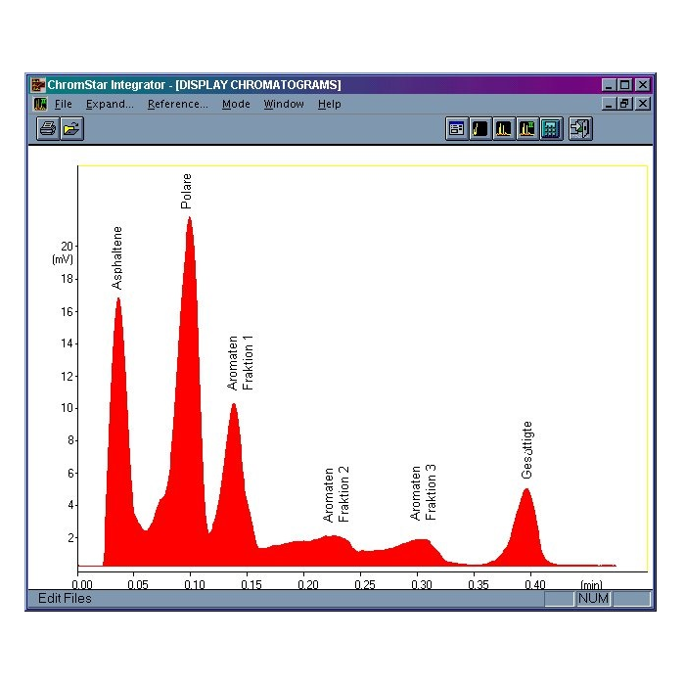The width and height of the screenshot is (685, 685).
Task: Open the Window menu
Action: pyautogui.click(x=284, y=104)
